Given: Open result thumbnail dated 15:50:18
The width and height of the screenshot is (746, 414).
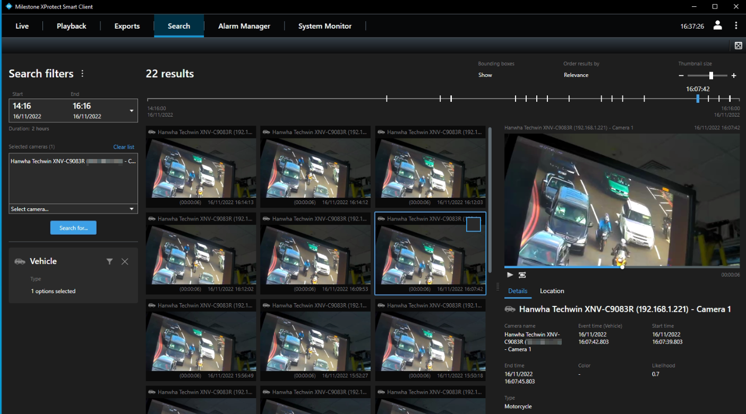Looking at the screenshot, I should pyautogui.click(x=431, y=341).
